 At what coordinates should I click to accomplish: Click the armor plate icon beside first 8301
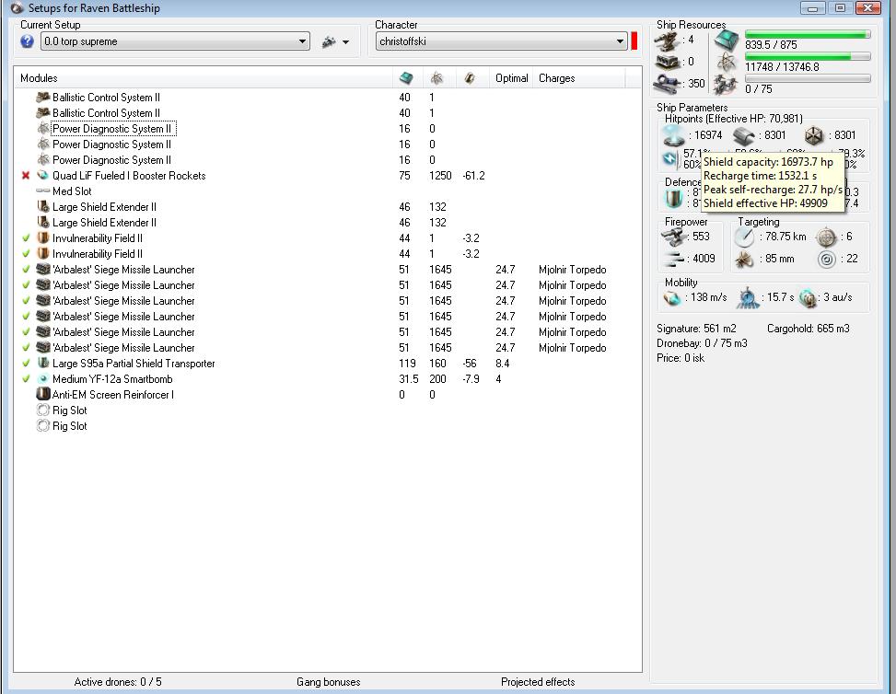745,136
